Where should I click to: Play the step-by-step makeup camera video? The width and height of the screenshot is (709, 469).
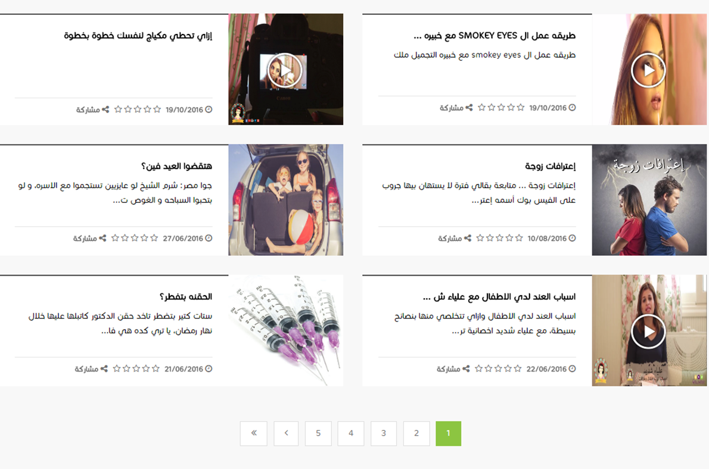click(x=284, y=70)
